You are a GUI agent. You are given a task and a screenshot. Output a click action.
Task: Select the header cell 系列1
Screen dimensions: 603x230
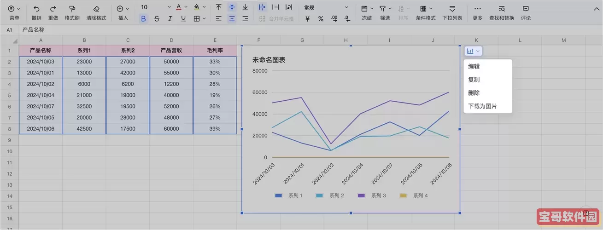84,51
